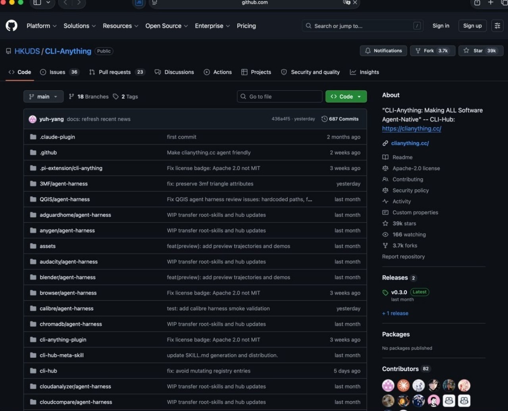Open the HKUDS organization link
The width and height of the screenshot is (508, 411).
(x=27, y=51)
